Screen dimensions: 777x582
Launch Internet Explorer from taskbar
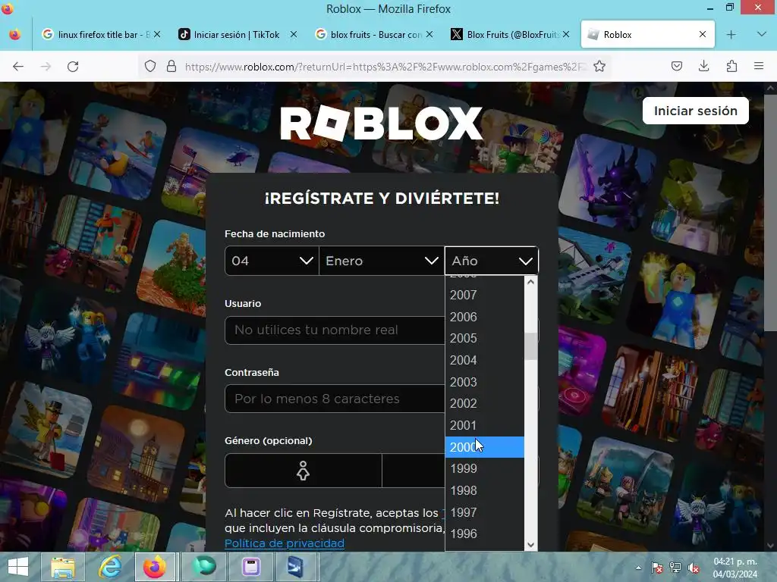(x=110, y=567)
